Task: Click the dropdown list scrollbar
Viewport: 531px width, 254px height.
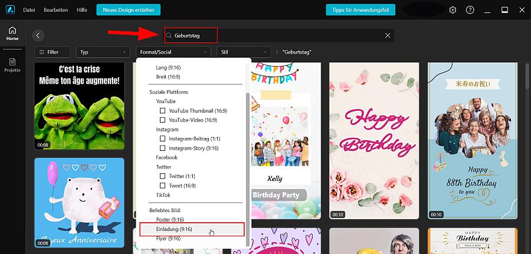Action: tap(248, 169)
